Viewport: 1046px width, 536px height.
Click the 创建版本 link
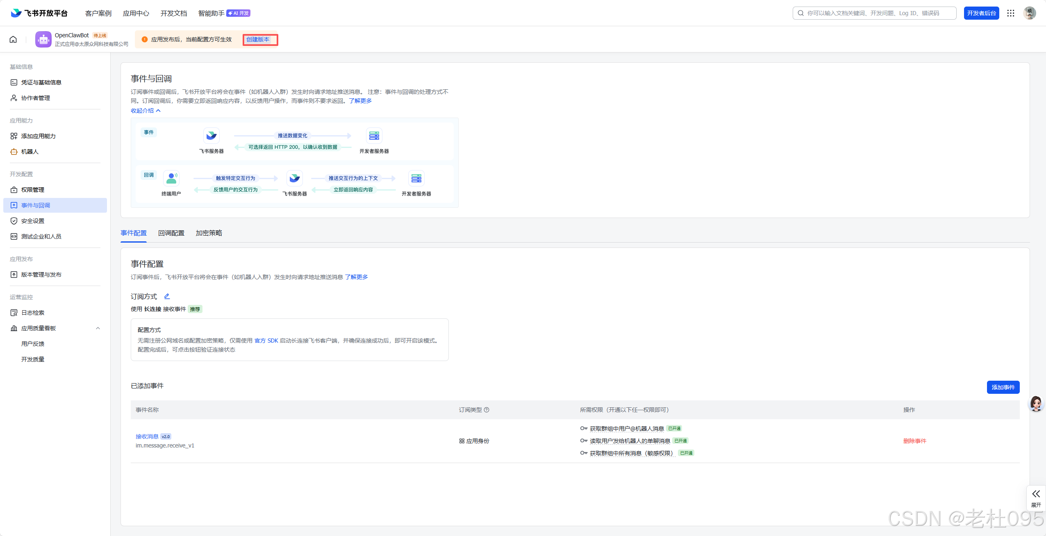pos(258,39)
